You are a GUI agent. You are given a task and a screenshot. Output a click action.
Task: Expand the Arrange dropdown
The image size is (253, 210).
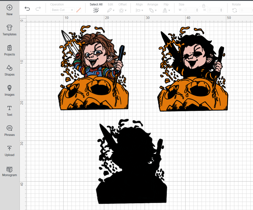pyautogui.click(x=152, y=10)
